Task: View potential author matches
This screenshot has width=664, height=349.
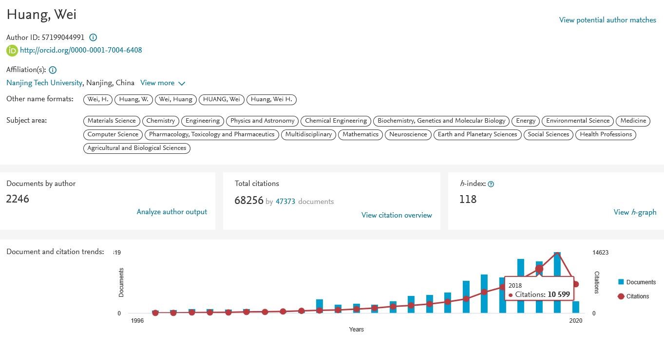Action: point(607,20)
